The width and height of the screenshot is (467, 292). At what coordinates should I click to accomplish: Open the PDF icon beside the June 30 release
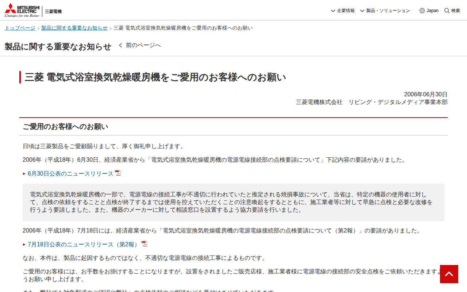(x=117, y=173)
